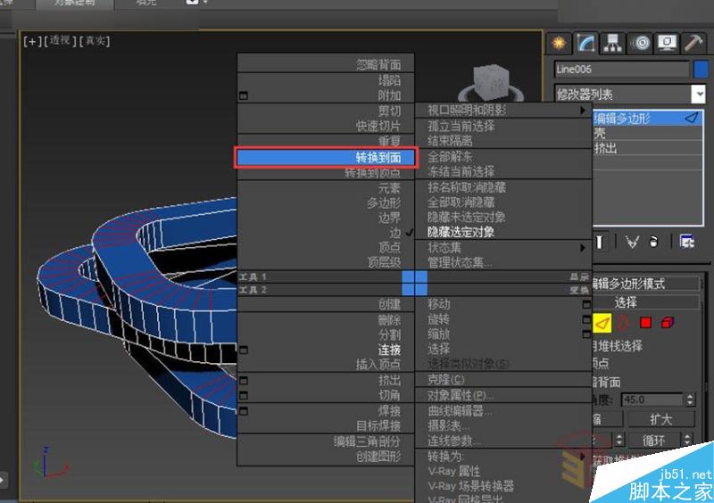Click the [+] viewport menu label
Viewport: 714px width, 503px height.
coord(32,41)
